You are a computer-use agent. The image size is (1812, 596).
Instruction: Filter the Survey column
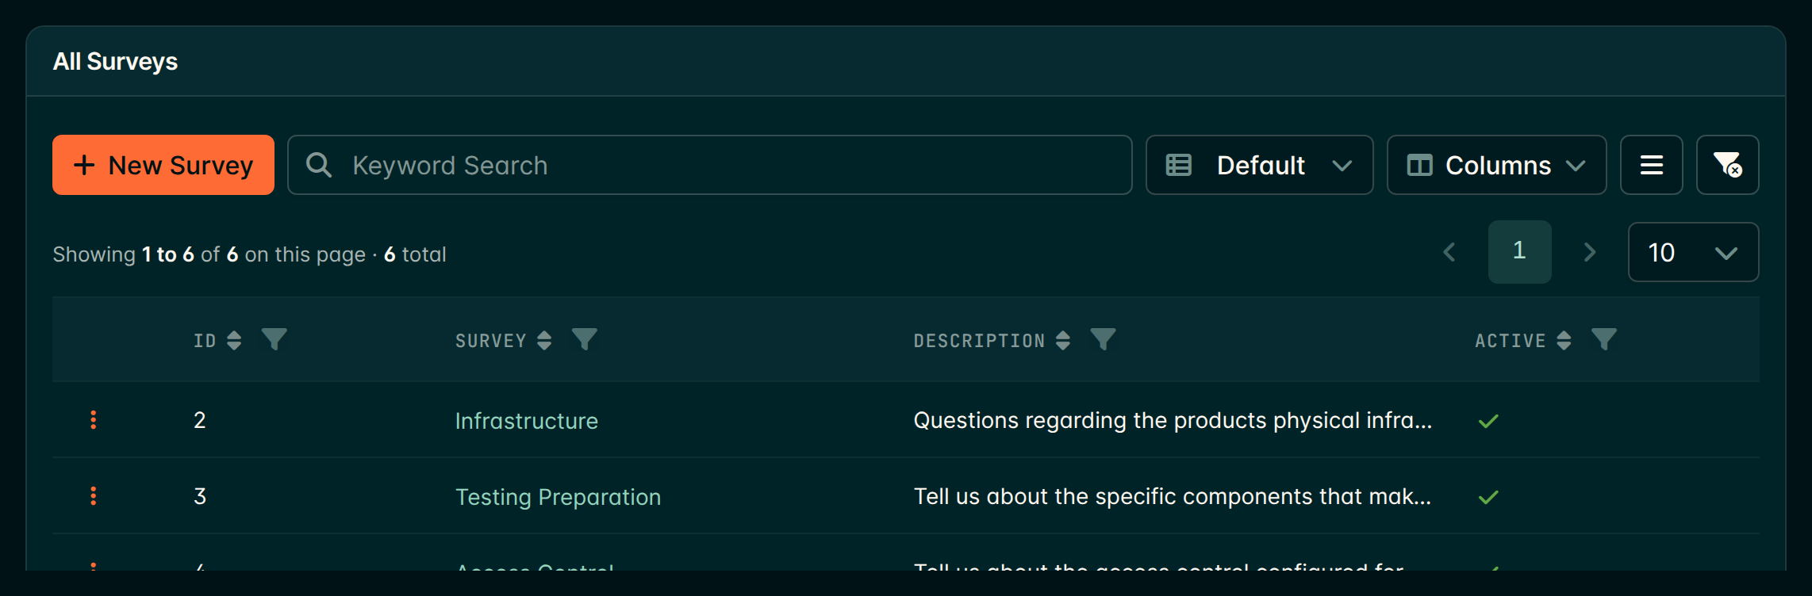point(585,339)
